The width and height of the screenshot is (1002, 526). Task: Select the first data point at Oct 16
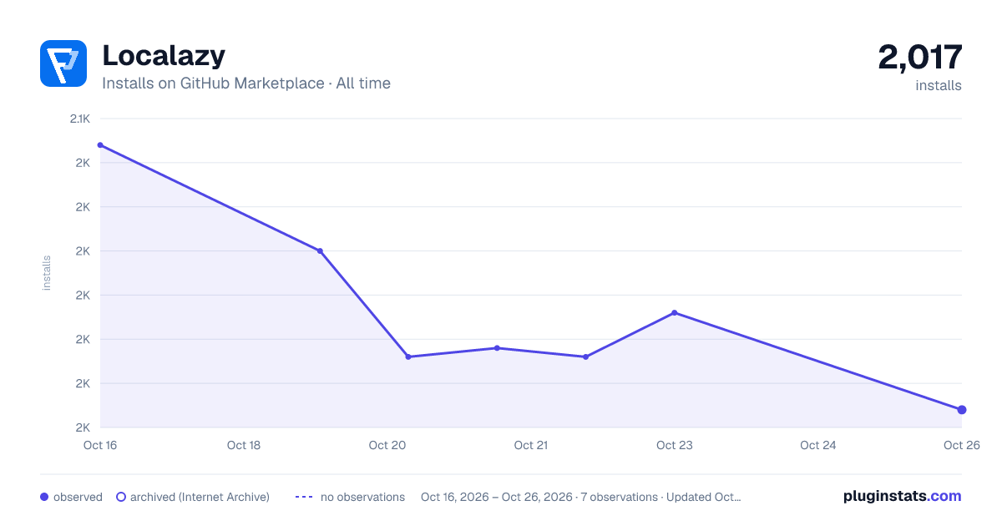click(x=100, y=145)
